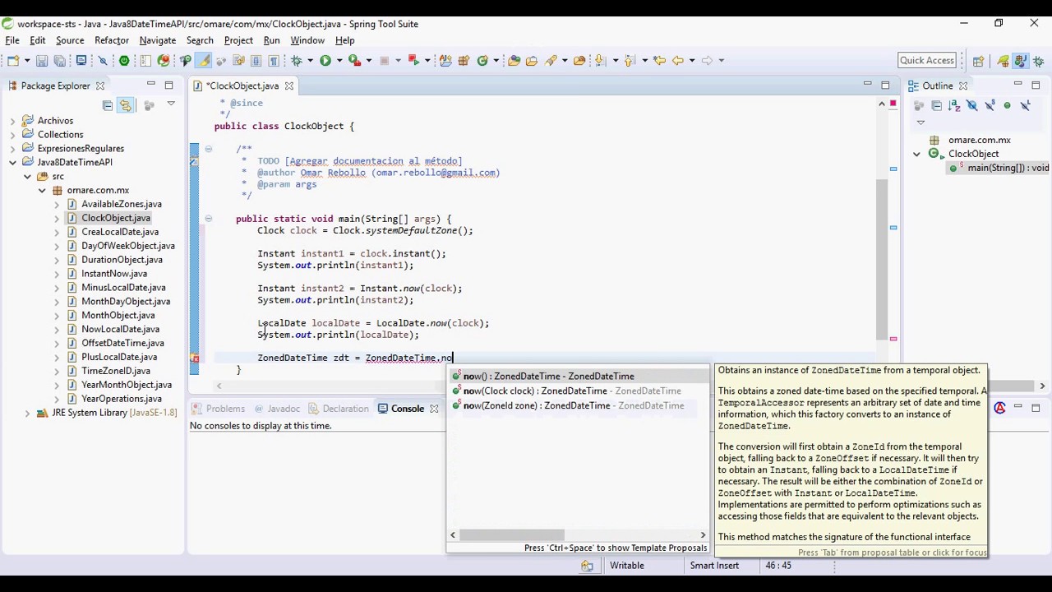Click the Writable status bar entry
The image size is (1052, 592).
(x=627, y=566)
